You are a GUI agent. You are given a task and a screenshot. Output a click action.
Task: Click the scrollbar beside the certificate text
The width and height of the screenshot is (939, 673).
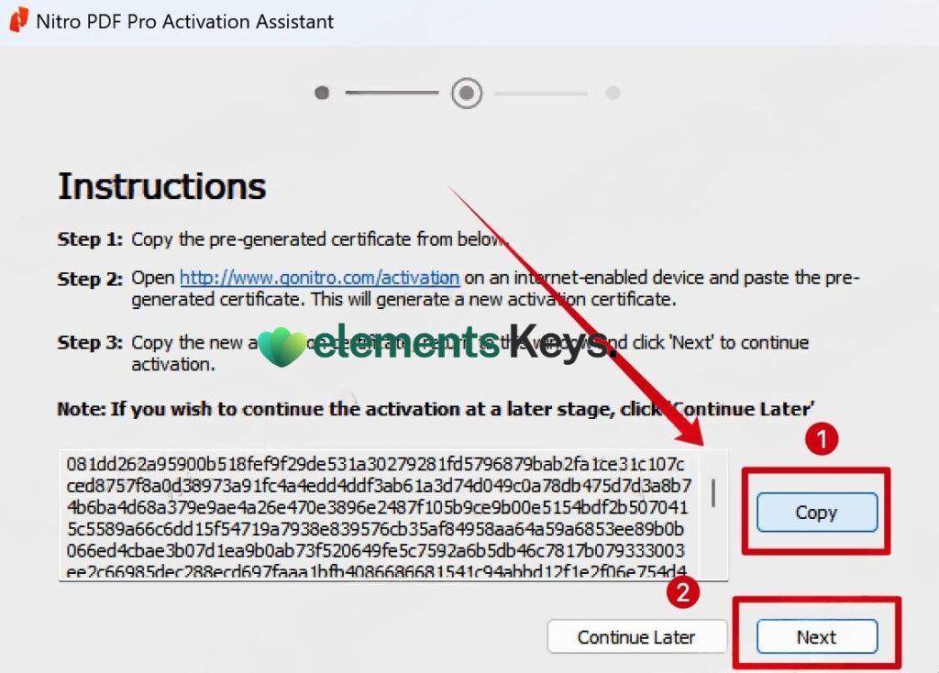click(714, 492)
